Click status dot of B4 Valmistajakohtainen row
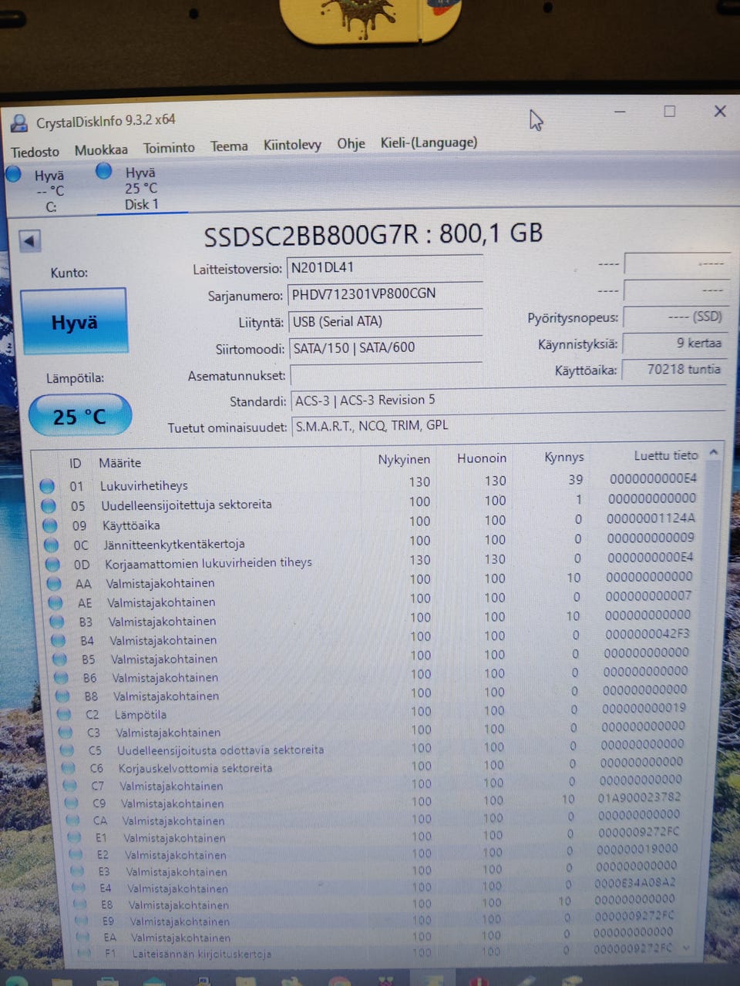The width and height of the screenshot is (740, 986). click(59, 641)
